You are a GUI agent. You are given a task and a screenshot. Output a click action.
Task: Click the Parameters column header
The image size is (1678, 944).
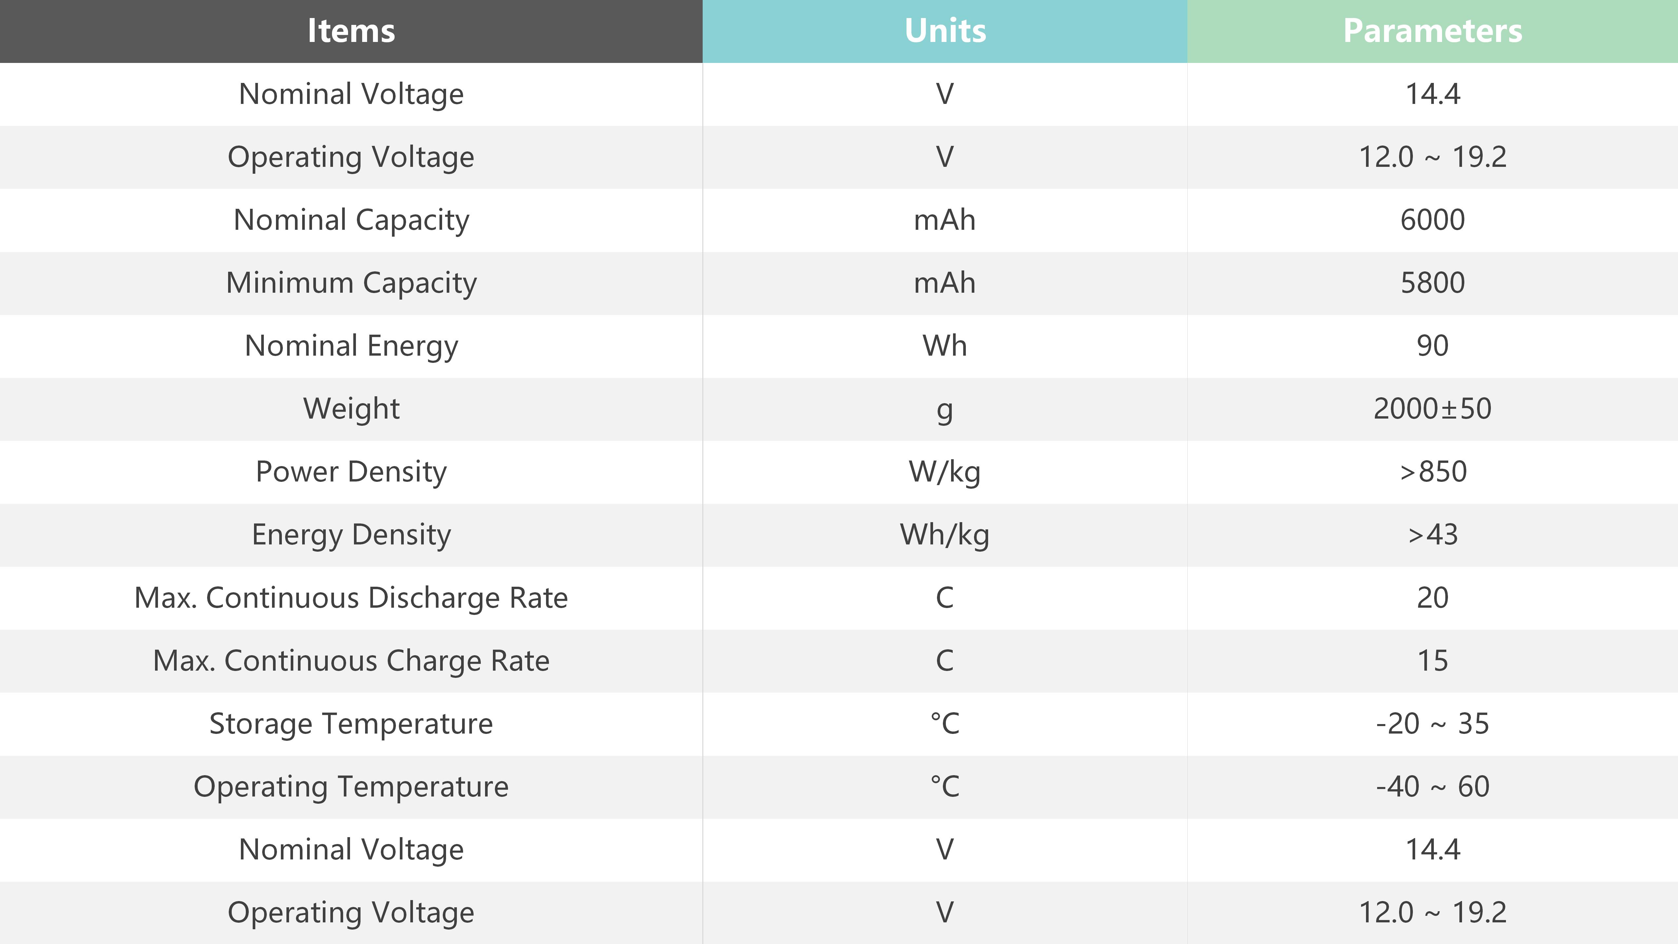point(1433,30)
